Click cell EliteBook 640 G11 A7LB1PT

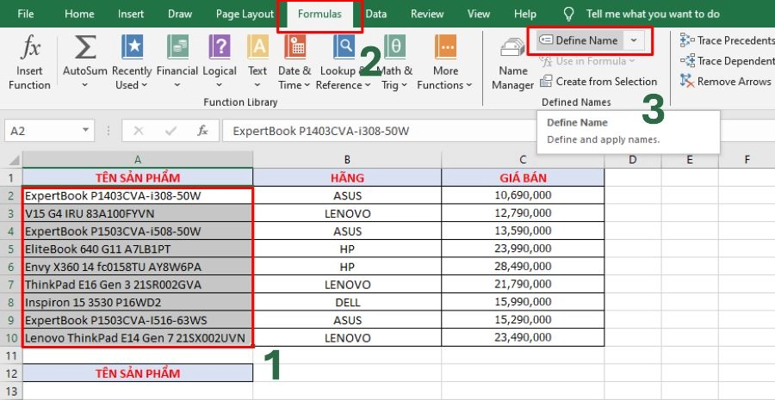(138, 249)
